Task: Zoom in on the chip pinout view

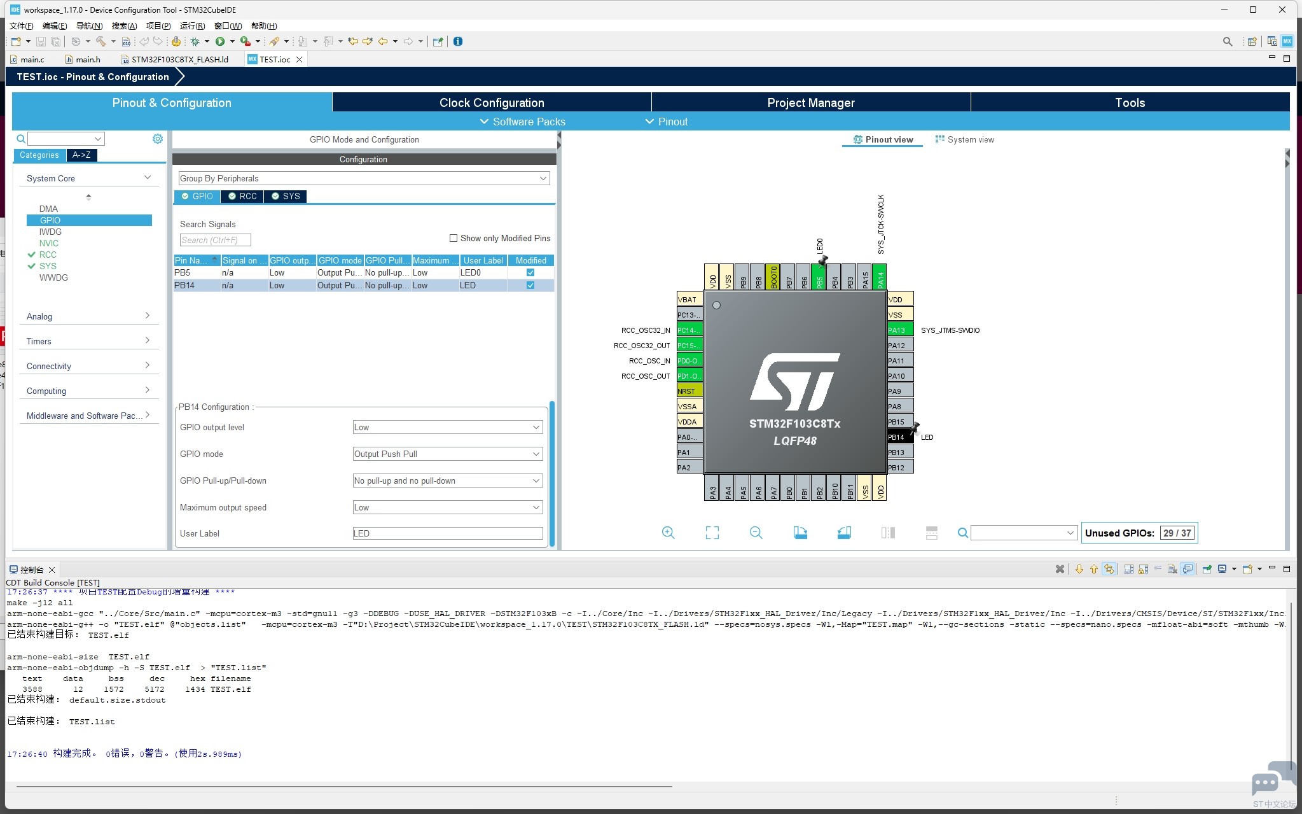Action: 668,533
